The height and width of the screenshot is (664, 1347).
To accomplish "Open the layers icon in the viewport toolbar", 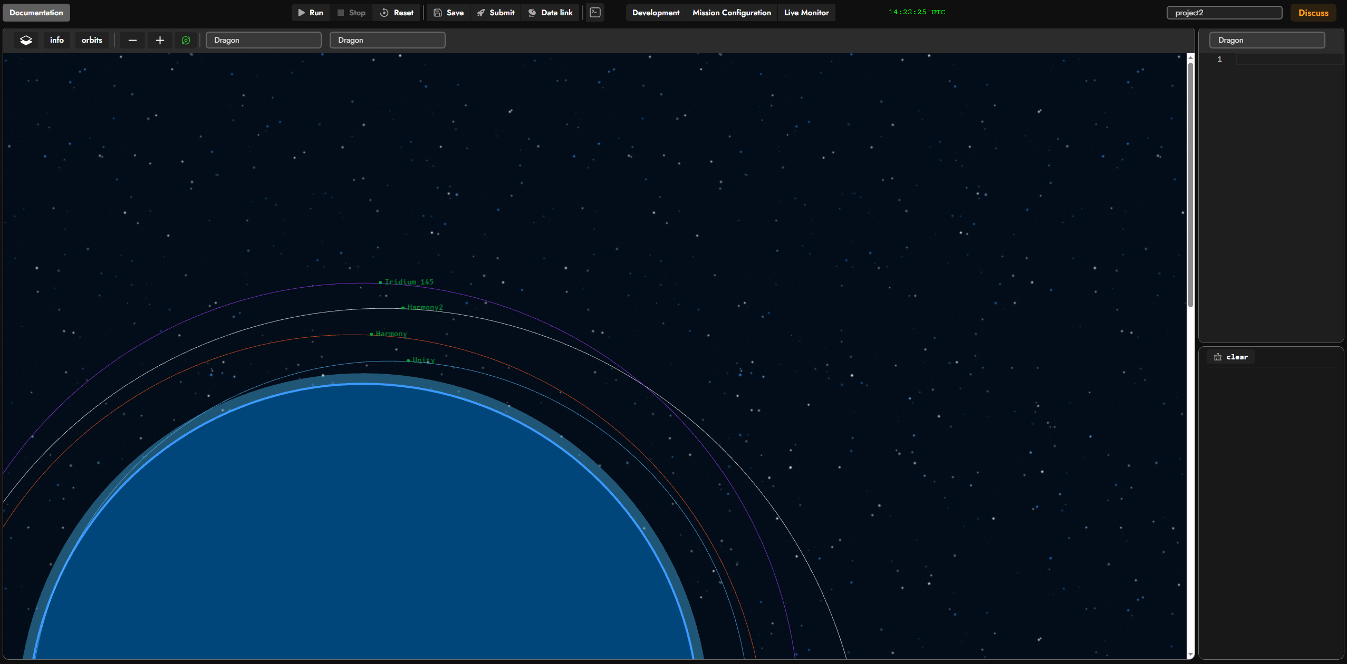I will click(x=26, y=40).
